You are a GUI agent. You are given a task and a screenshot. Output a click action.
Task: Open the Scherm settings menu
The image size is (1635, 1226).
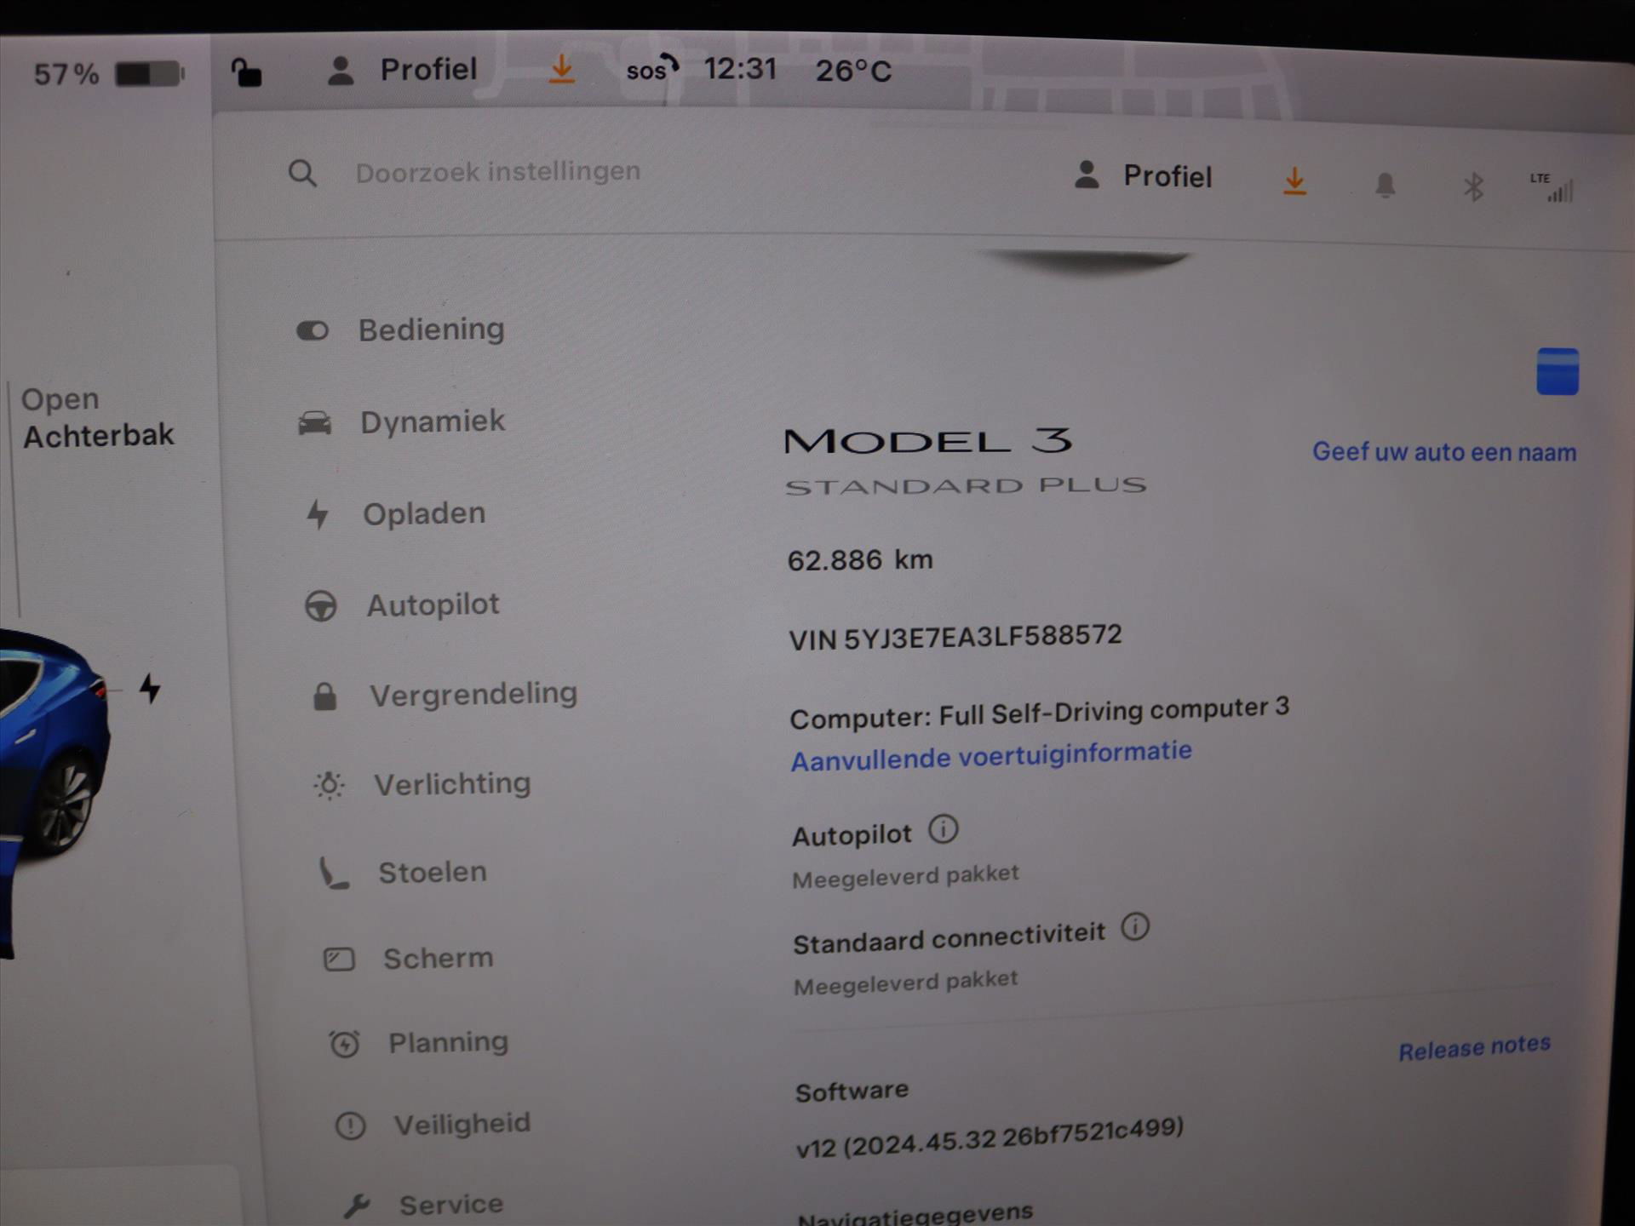coord(409,960)
